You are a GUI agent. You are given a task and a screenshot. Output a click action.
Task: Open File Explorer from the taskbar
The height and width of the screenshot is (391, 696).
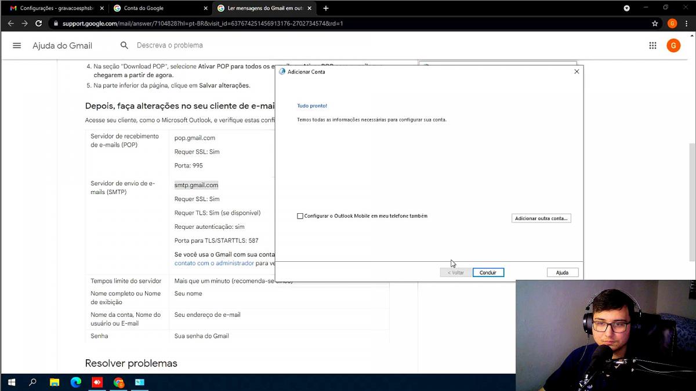pyautogui.click(x=55, y=382)
